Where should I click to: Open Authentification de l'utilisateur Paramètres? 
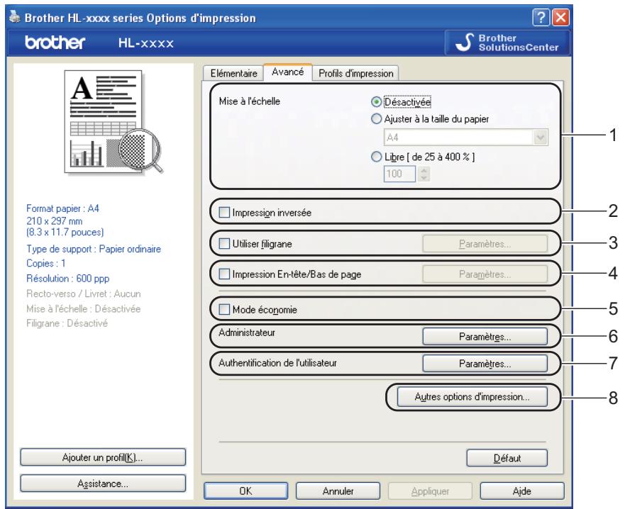[x=485, y=364]
